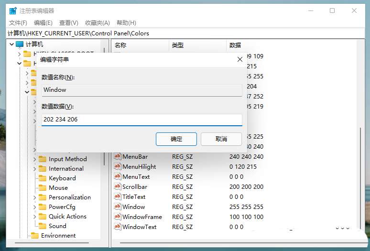Click the Registry Editor app icon in title bar
Image resolution: width=370 pixels, height=251 pixels.
(x=13, y=11)
